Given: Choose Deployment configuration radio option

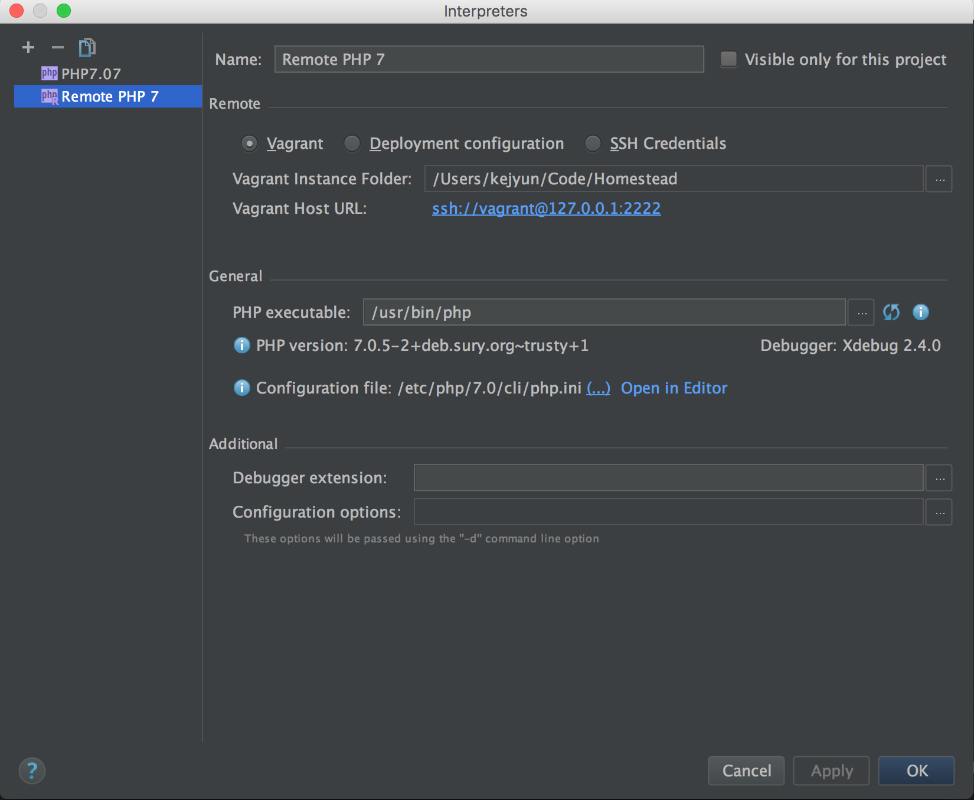Looking at the screenshot, I should point(352,144).
